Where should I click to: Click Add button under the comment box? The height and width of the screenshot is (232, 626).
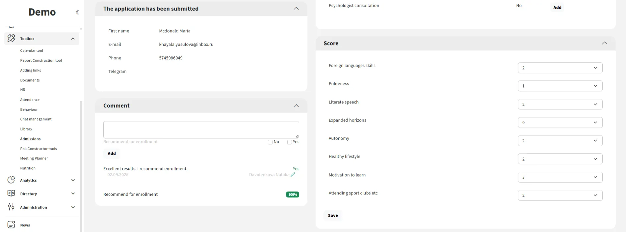point(112,154)
